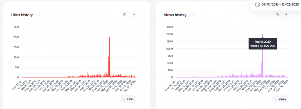The image size is (301, 109).
Task: Download the Likes history chart
Action: coord(134,15)
